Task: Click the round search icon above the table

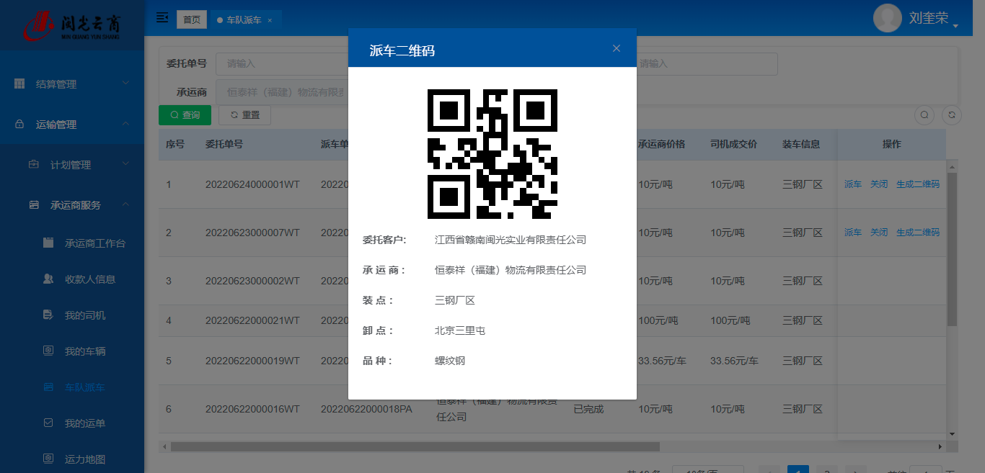Action: click(924, 115)
